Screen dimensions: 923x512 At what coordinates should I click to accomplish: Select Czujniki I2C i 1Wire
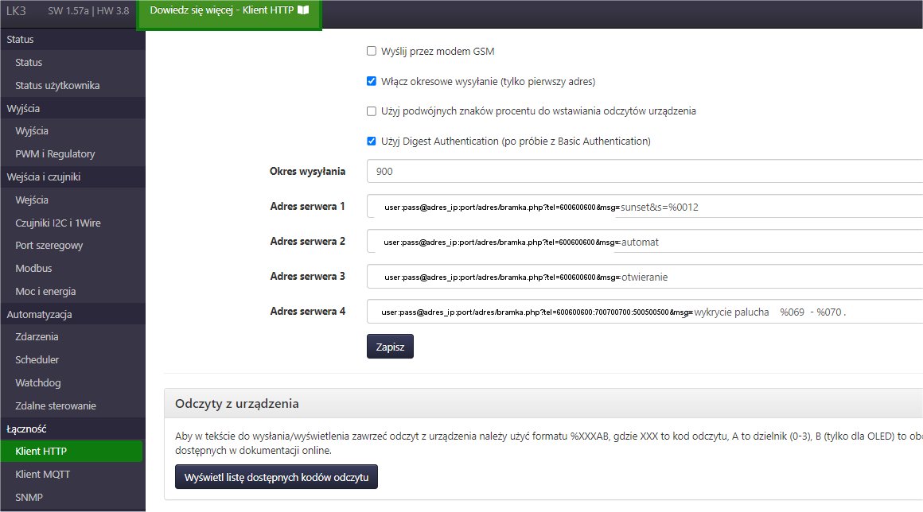pyautogui.click(x=58, y=223)
